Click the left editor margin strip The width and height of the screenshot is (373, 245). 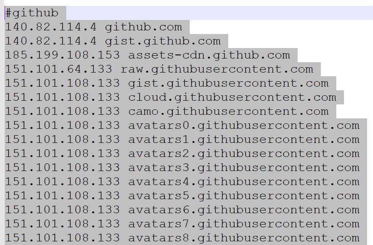(2, 122)
